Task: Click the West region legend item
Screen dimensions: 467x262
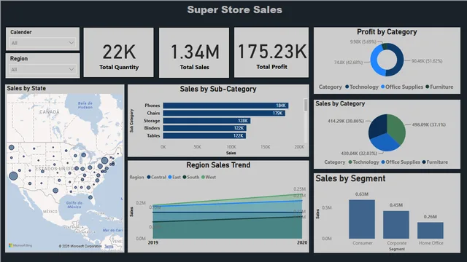Action: pos(209,177)
